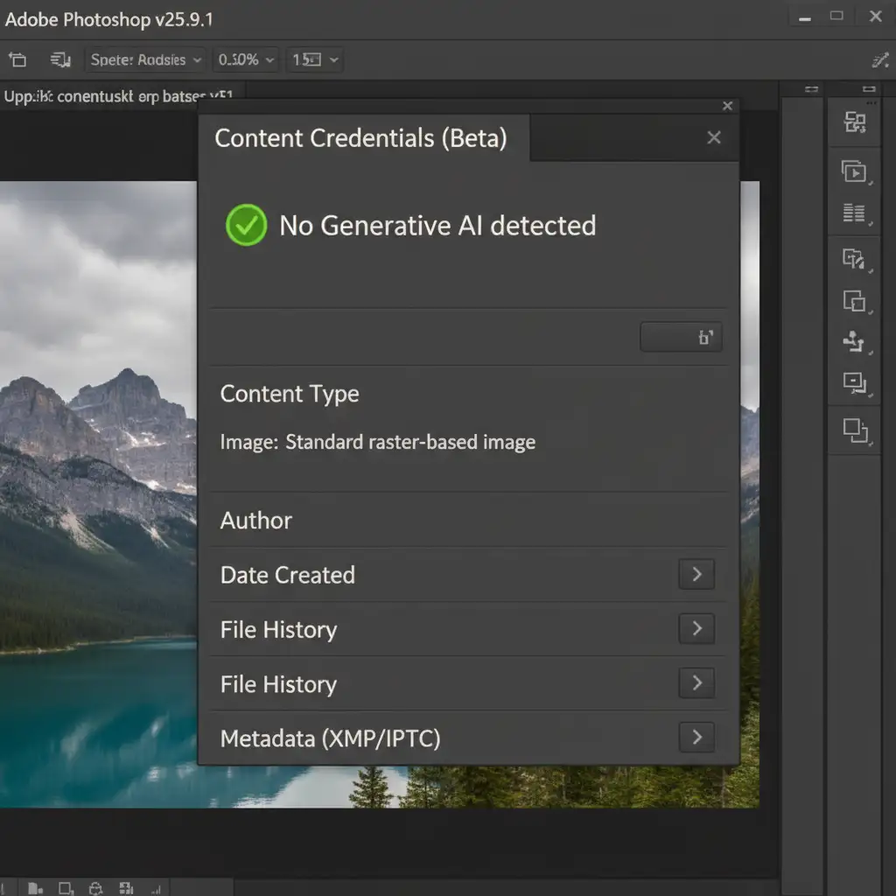Click the small button above Content Type
The image size is (896, 896).
[681, 338]
